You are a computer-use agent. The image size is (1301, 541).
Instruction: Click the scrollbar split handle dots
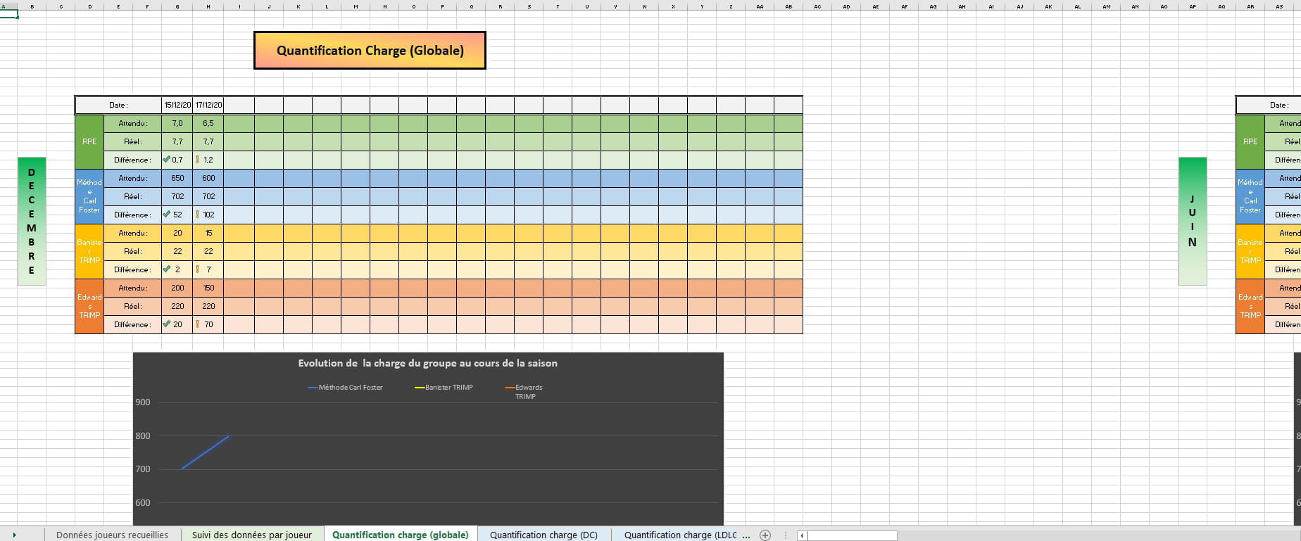pyautogui.click(x=786, y=535)
